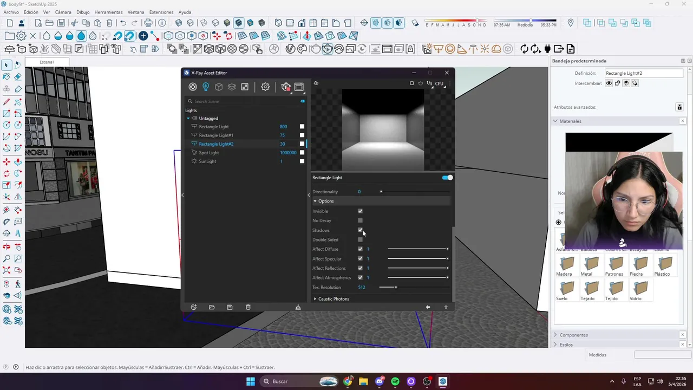
Task: Open the Textures checker tab in Asset Editor
Action: (x=245, y=87)
